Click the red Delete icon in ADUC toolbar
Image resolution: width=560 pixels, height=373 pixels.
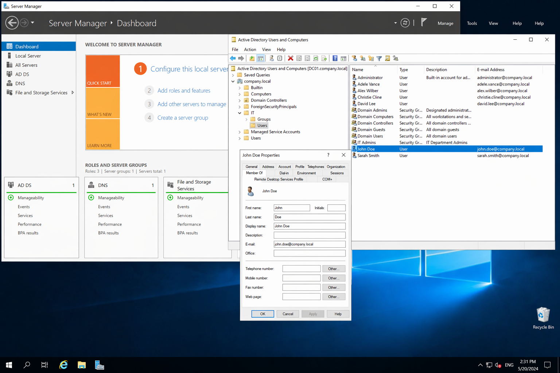290,58
